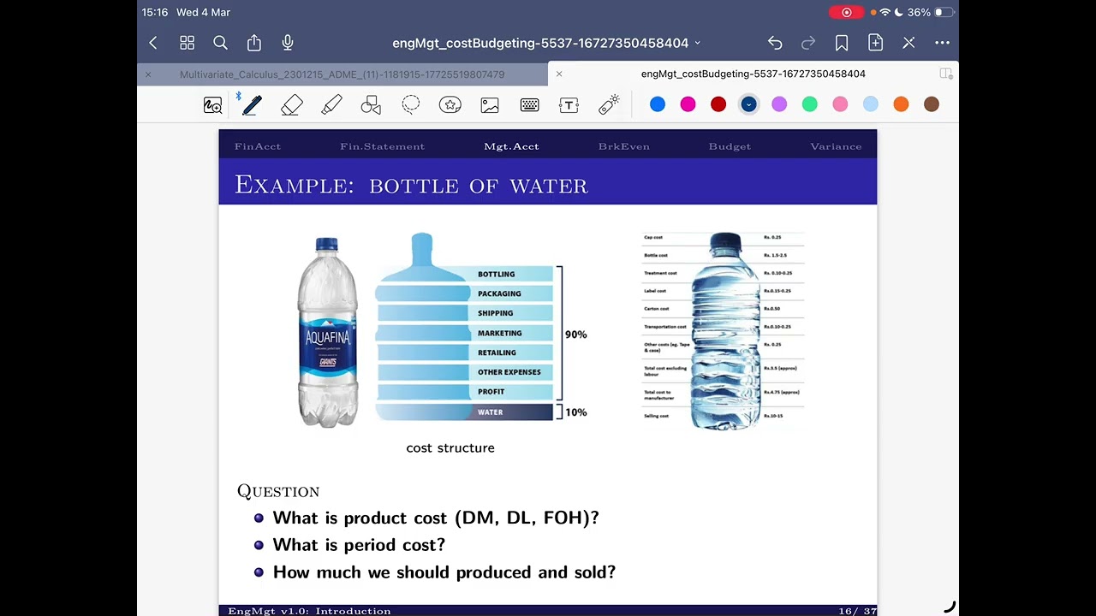The image size is (1096, 616).
Task: Pick the purple pen color
Action: click(779, 104)
